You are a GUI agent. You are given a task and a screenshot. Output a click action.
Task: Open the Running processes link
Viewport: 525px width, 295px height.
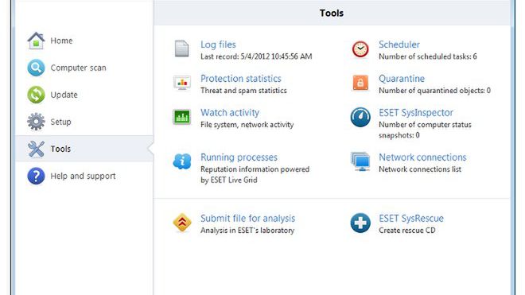[x=239, y=157]
